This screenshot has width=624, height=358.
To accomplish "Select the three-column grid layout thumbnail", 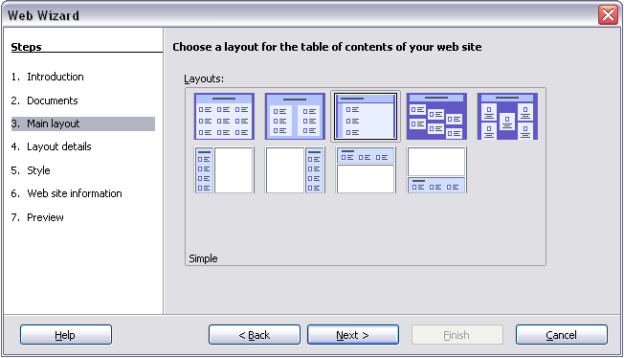I will (224, 116).
